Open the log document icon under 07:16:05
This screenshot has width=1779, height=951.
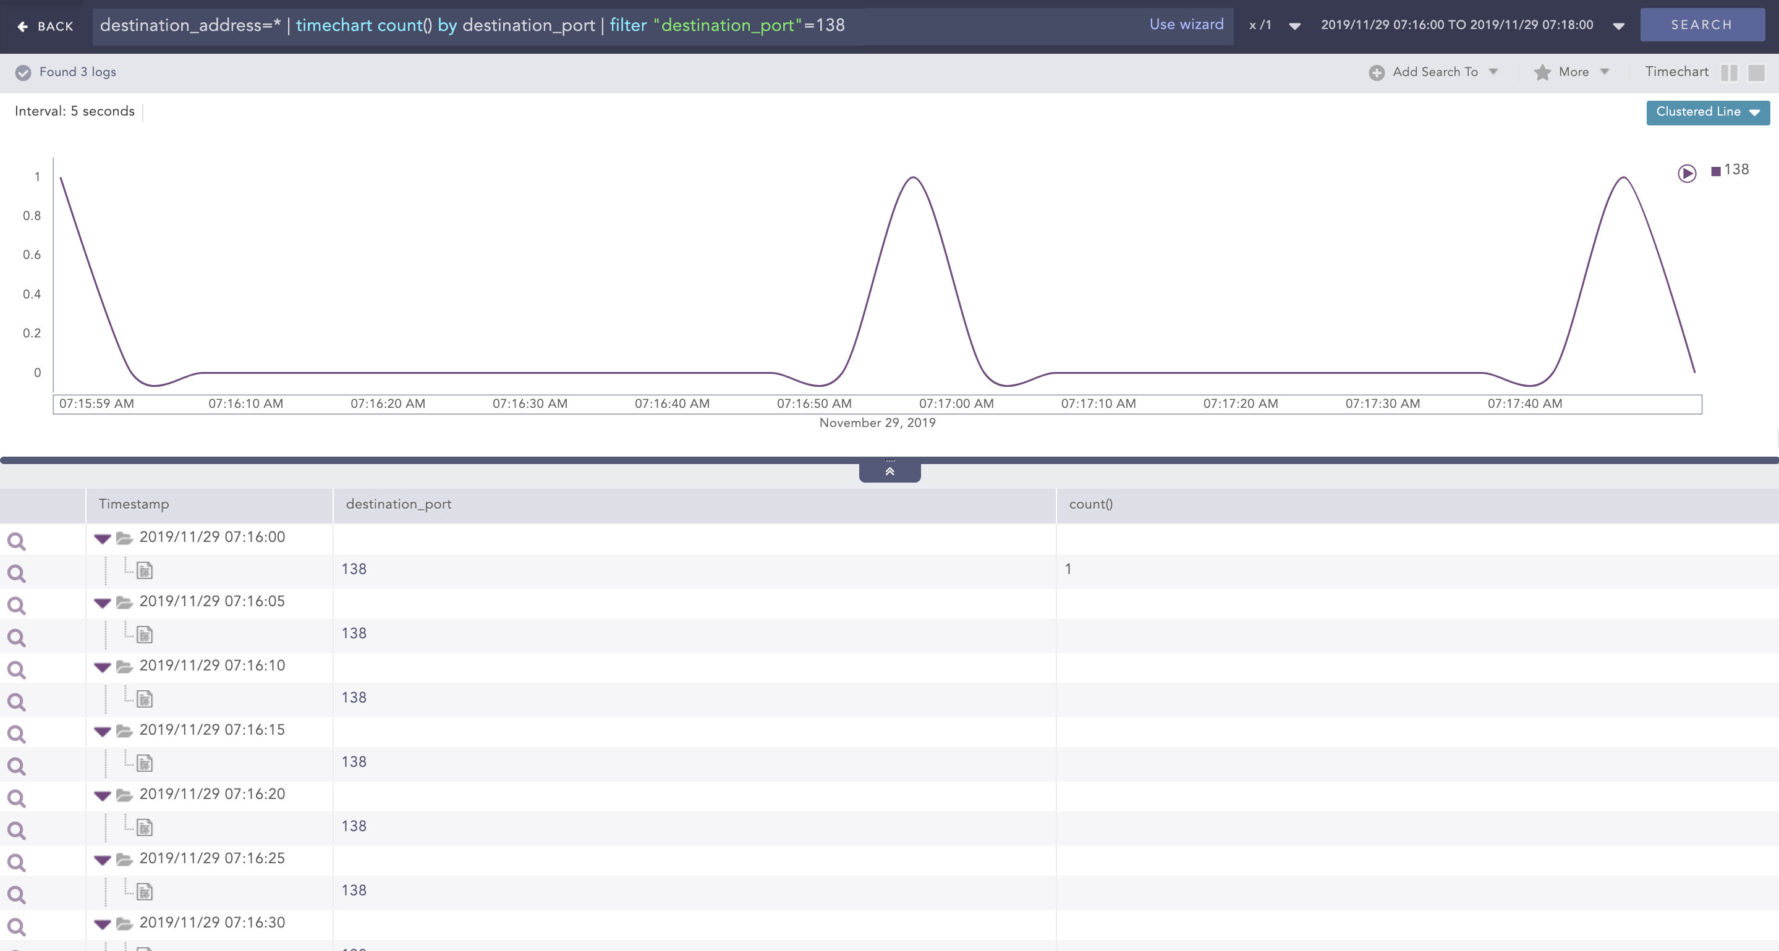coord(143,633)
